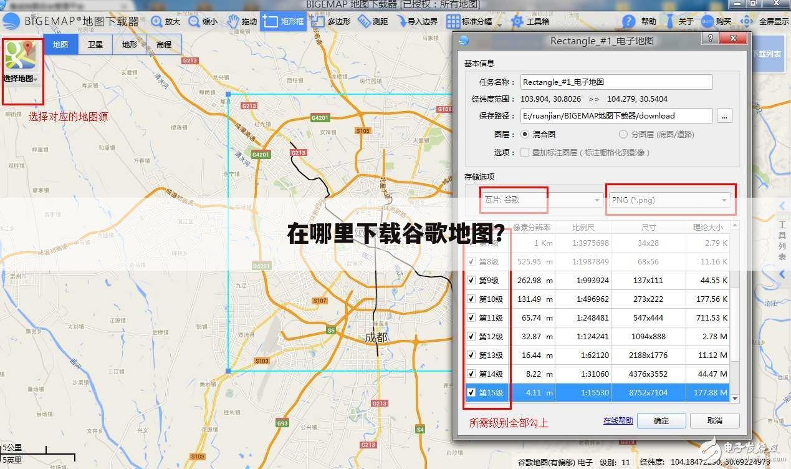Activate the 矩形框 rectangle selection tool
The image size is (791, 469).
283,21
